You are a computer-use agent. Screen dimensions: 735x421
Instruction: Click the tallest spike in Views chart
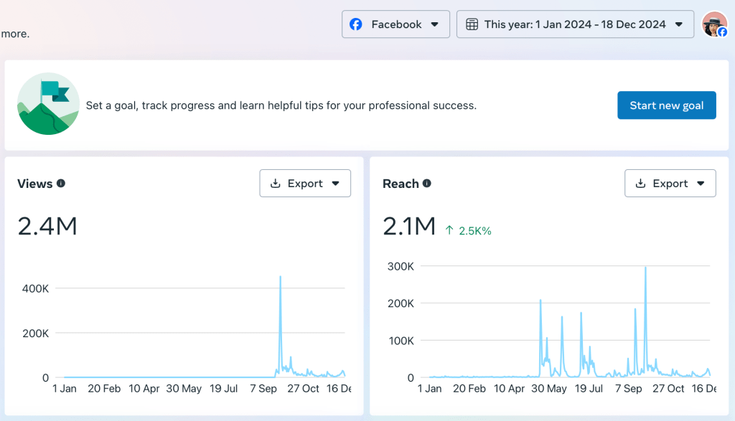point(280,278)
